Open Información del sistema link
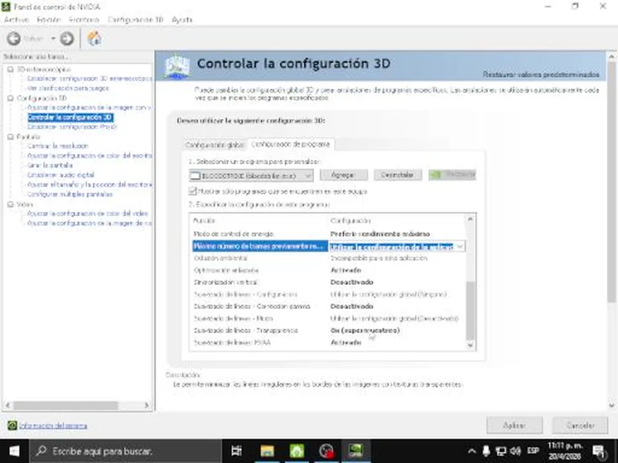The height and width of the screenshot is (463, 618). [x=53, y=426]
